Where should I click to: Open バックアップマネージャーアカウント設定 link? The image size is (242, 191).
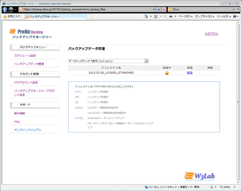34,93
